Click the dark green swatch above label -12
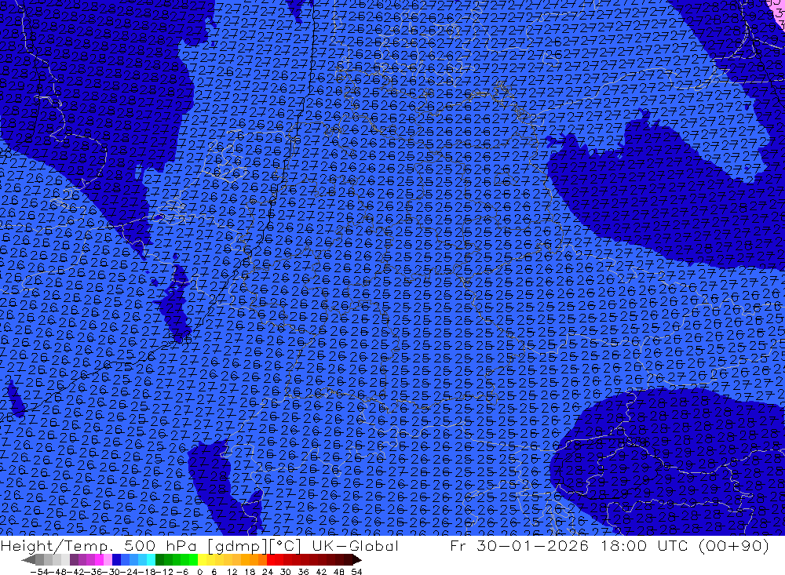785x575 pixels. click(x=159, y=560)
